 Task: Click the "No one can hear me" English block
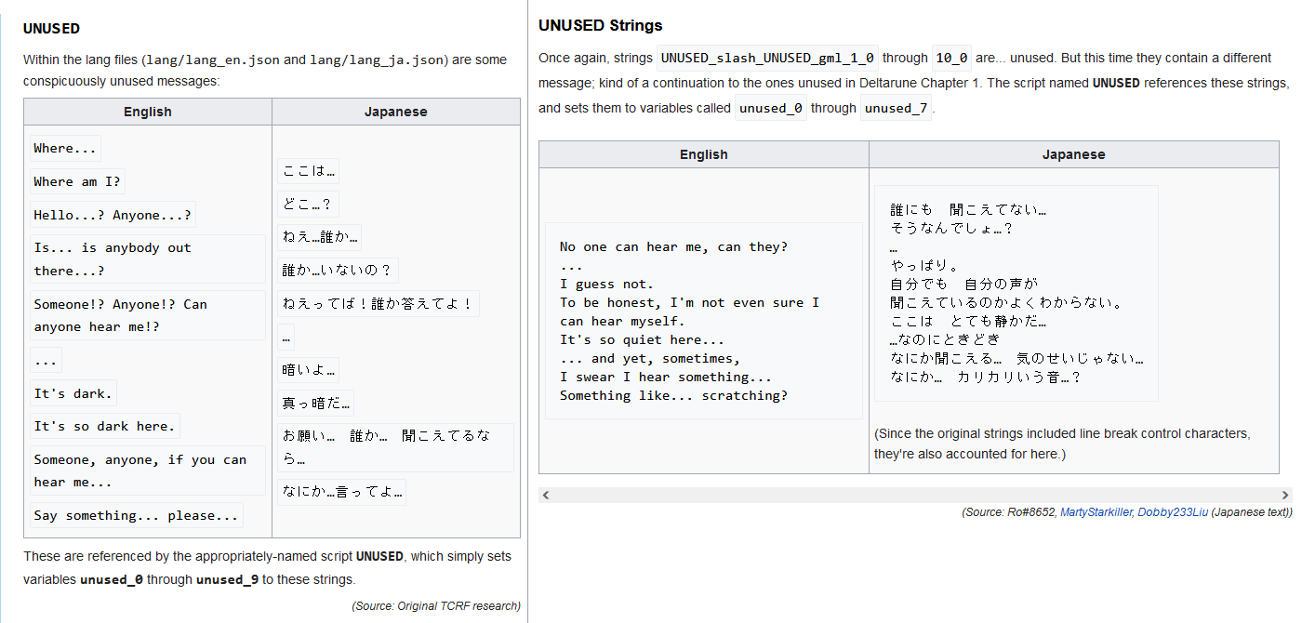click(704, 321)
